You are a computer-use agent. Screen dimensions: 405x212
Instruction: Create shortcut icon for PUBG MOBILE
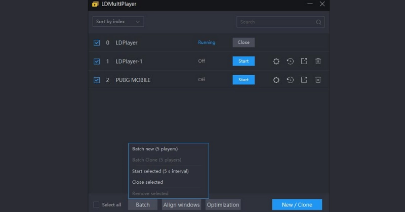point(304,80)
